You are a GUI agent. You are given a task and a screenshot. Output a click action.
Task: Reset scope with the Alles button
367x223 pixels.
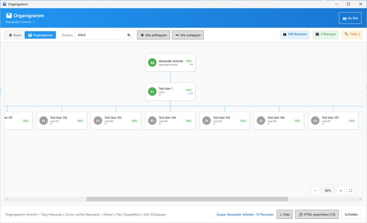285,214
